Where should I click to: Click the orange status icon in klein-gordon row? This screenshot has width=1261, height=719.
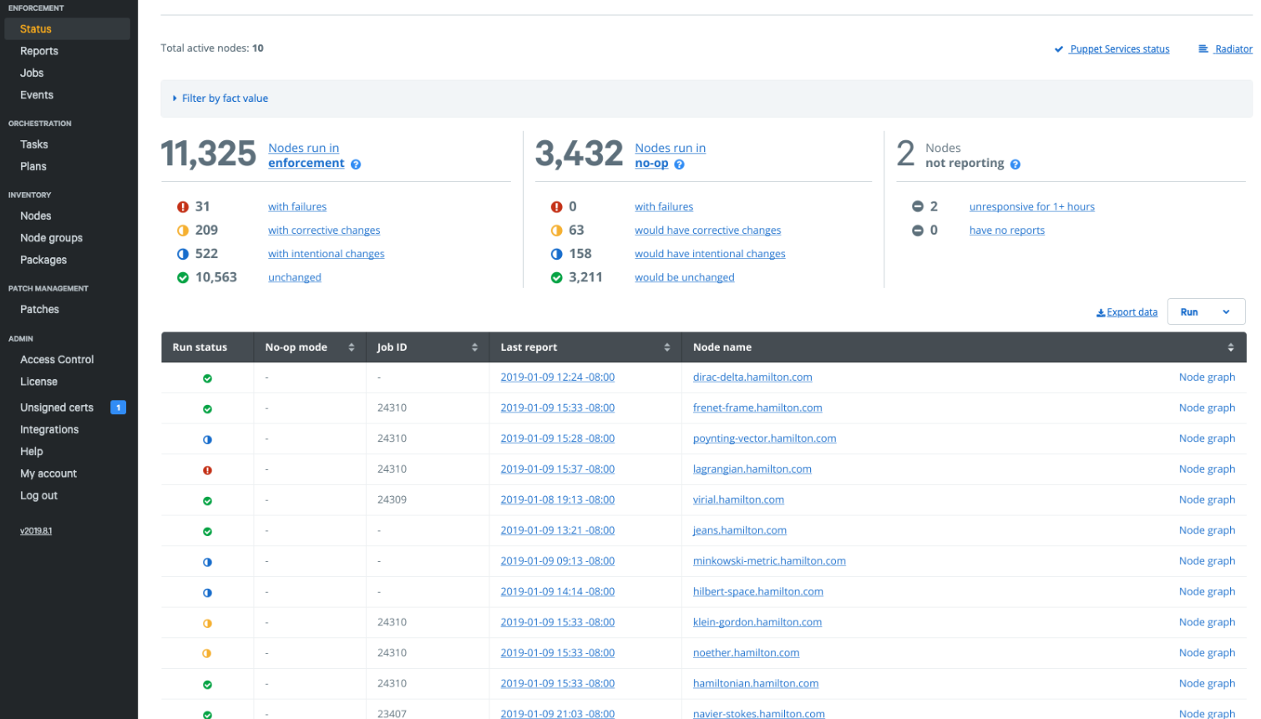pos(207,623)
